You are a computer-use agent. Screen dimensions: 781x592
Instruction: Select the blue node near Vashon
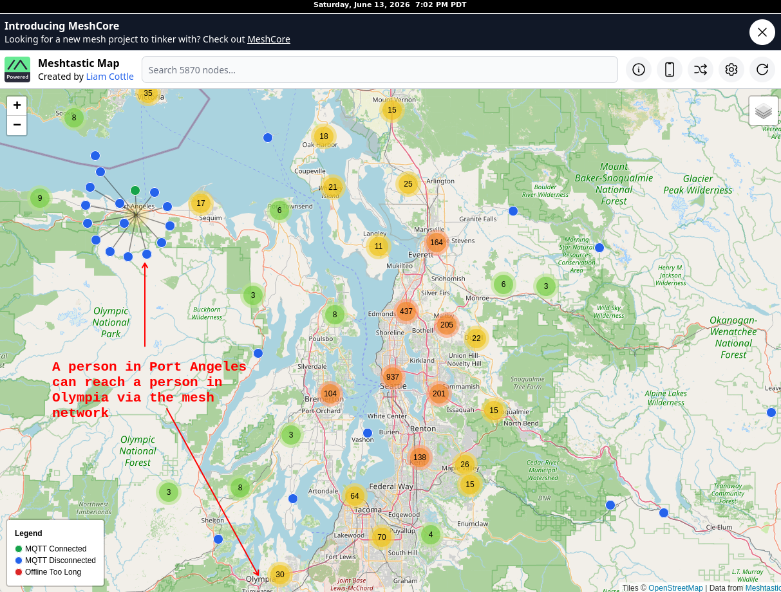click(368, 433)
